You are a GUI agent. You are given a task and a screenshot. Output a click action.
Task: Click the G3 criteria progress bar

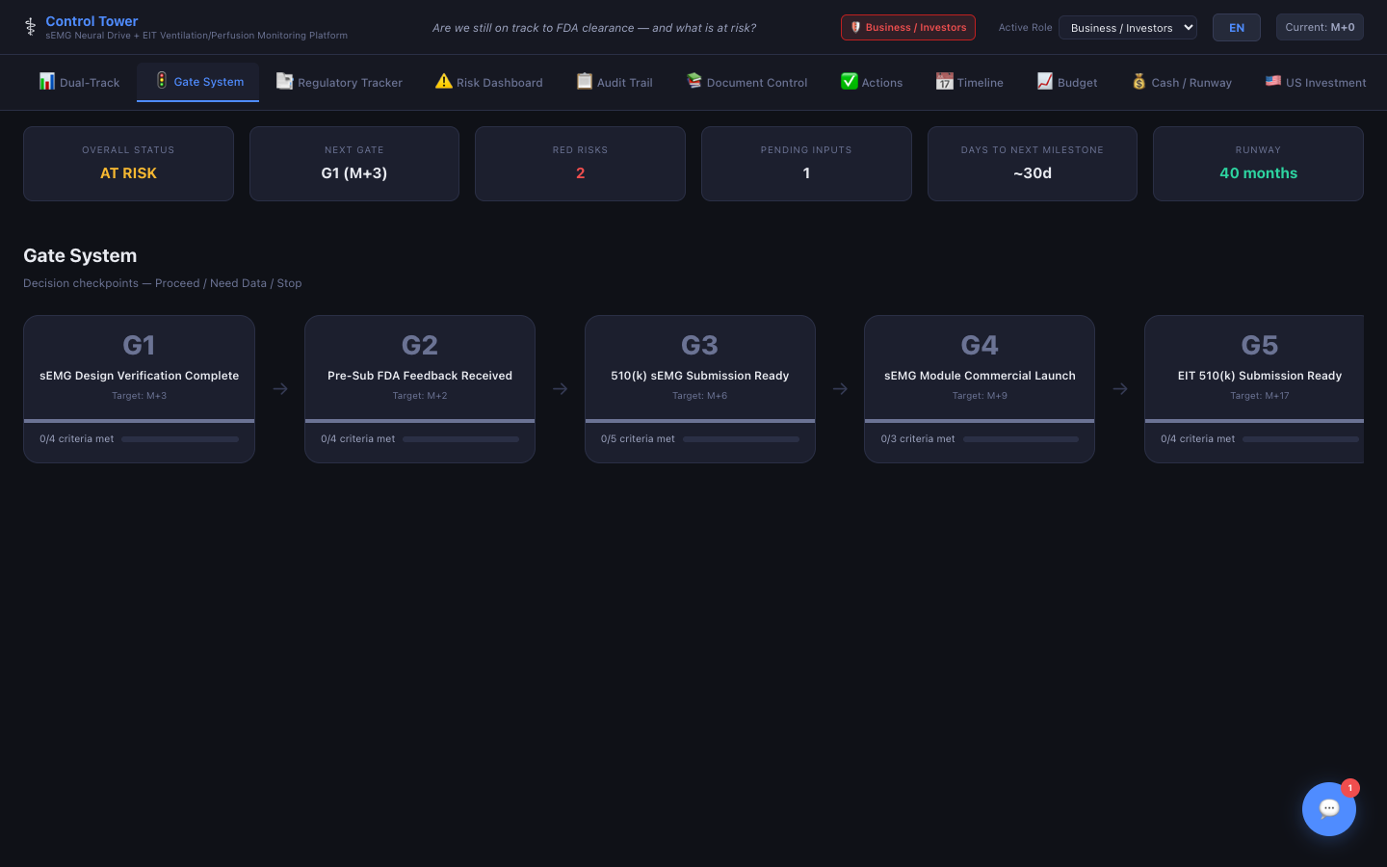click(740, 439)
